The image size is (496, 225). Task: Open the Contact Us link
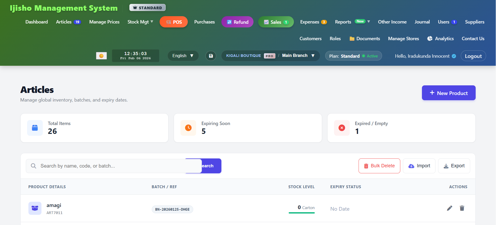(x=473, y=39)
